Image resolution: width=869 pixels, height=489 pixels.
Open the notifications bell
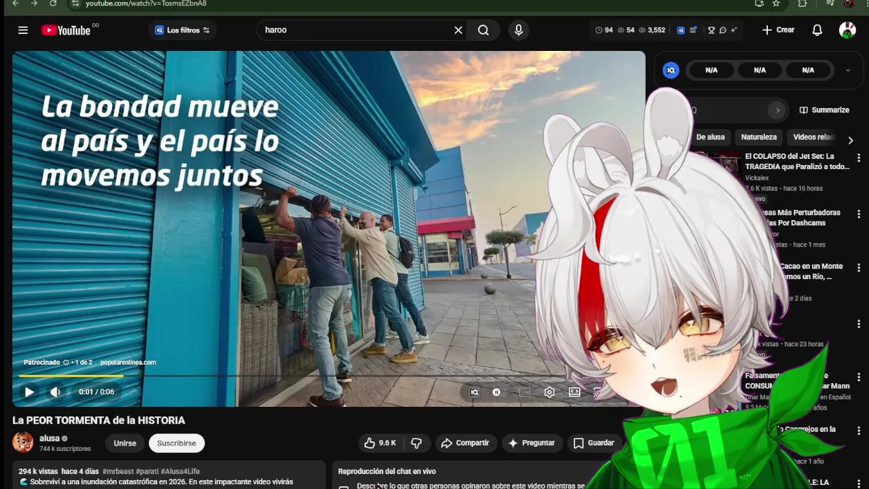pos(817,30)
